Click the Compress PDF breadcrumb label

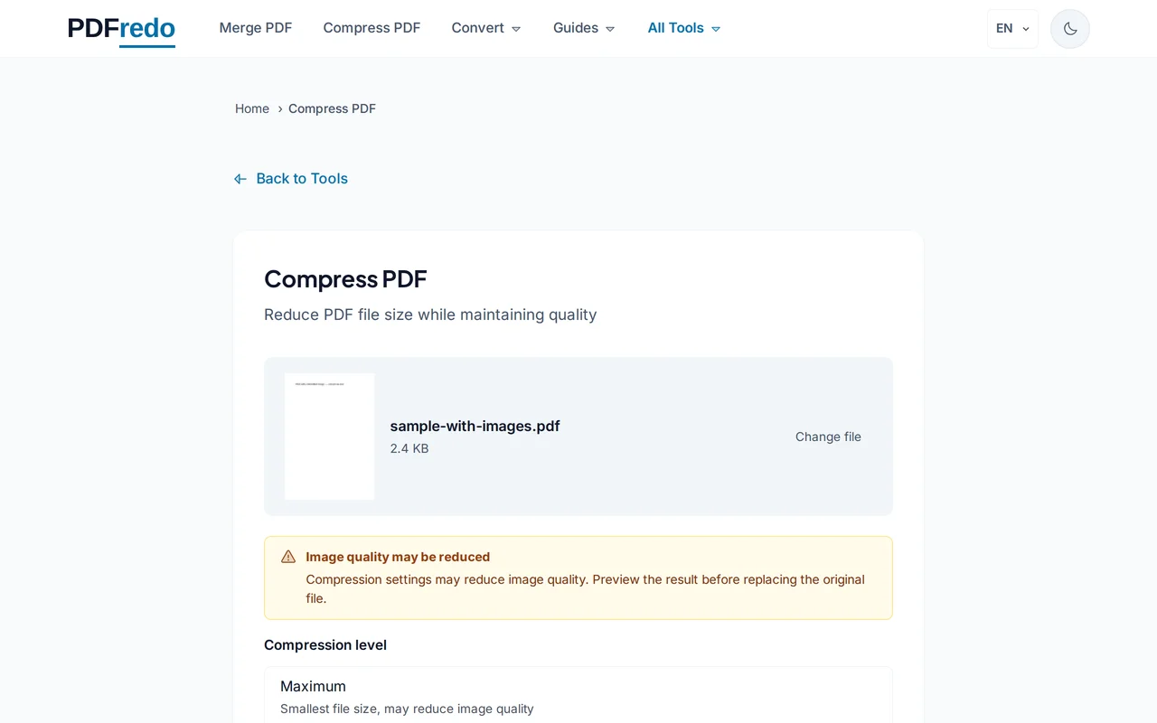coord(332,108)
